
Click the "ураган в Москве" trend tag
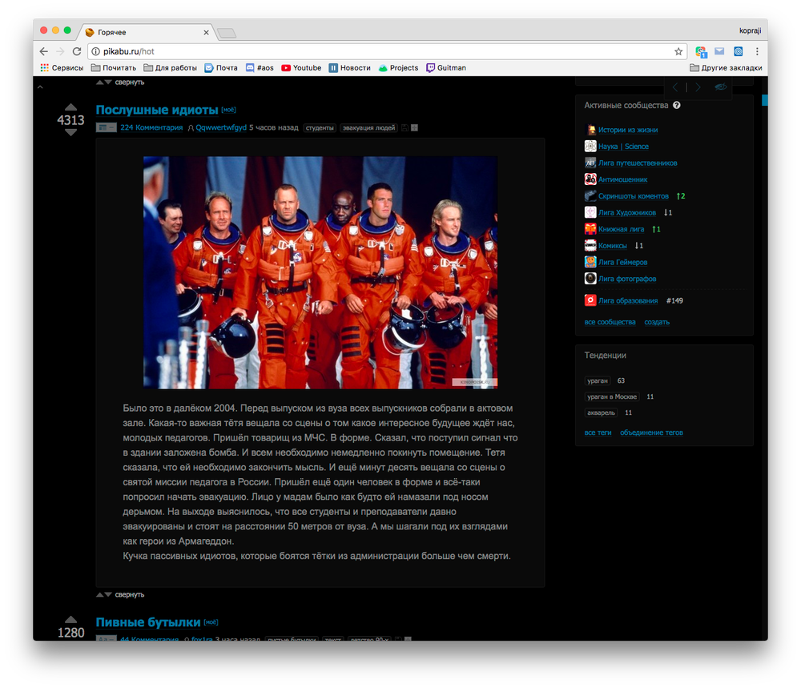tap(612, 397)
